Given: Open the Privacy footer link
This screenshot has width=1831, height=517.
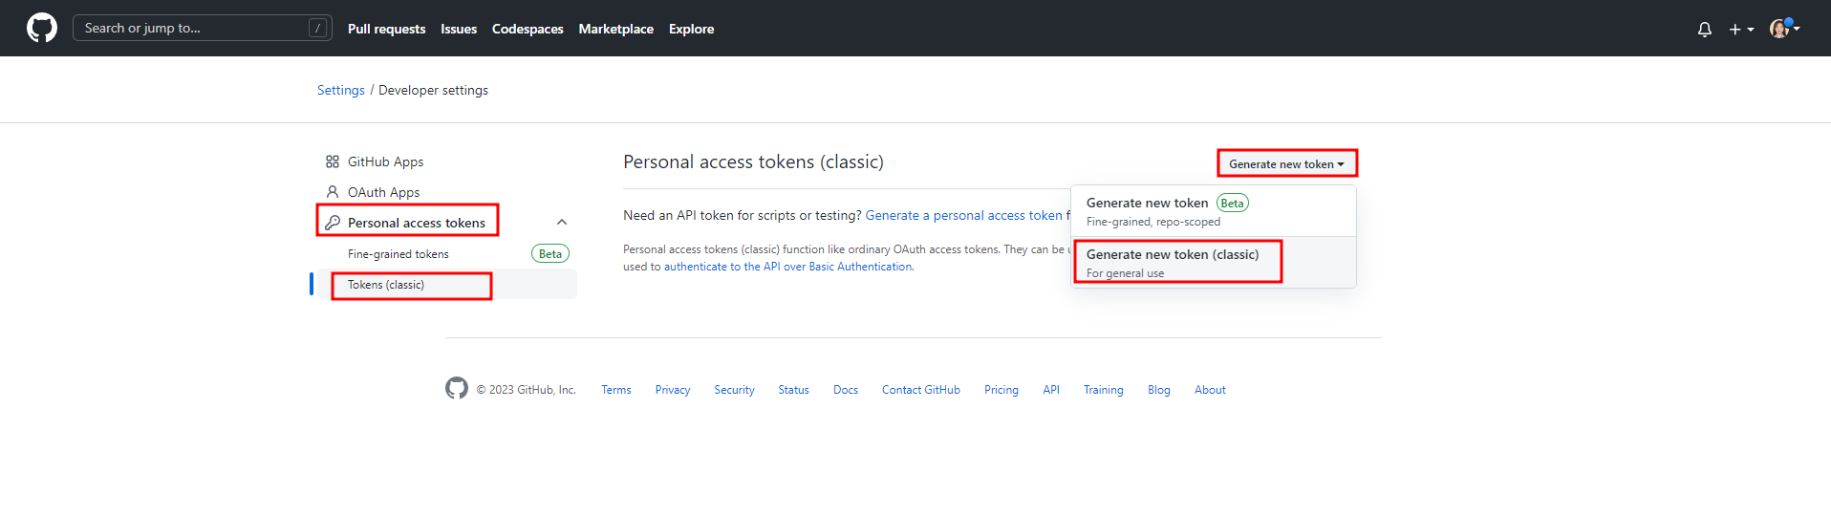Looking at the screenshot, I should 673,390.
